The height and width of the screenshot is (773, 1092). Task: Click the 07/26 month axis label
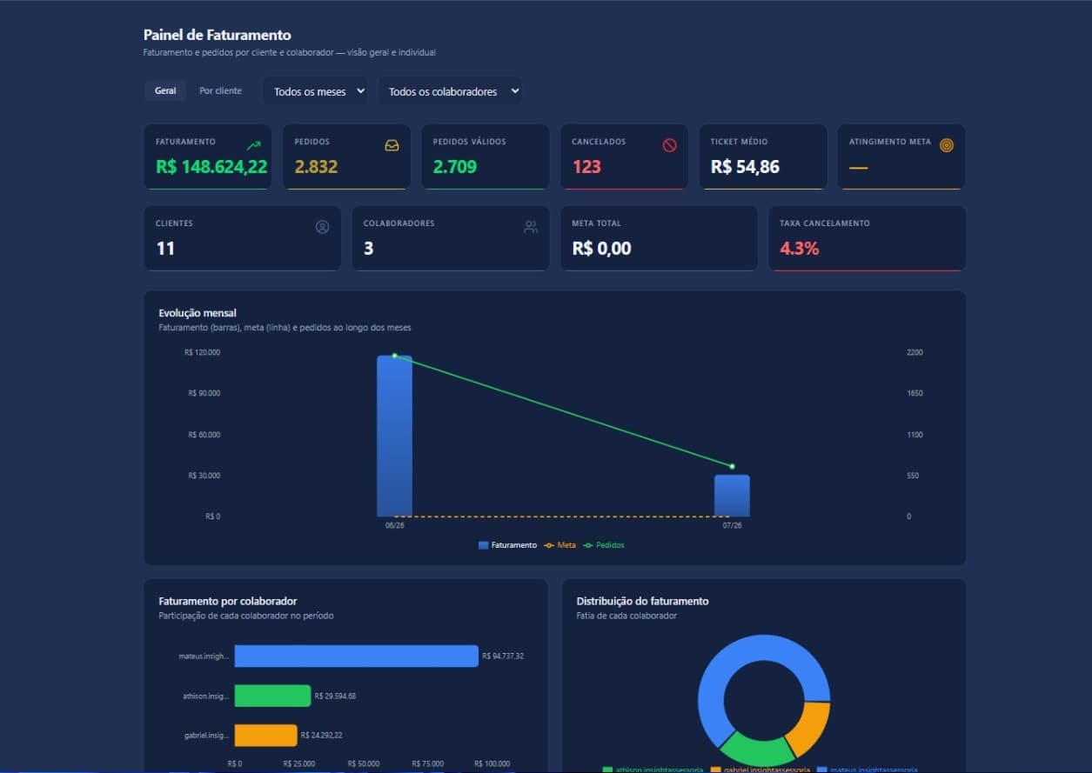click(x=732, y=525)
